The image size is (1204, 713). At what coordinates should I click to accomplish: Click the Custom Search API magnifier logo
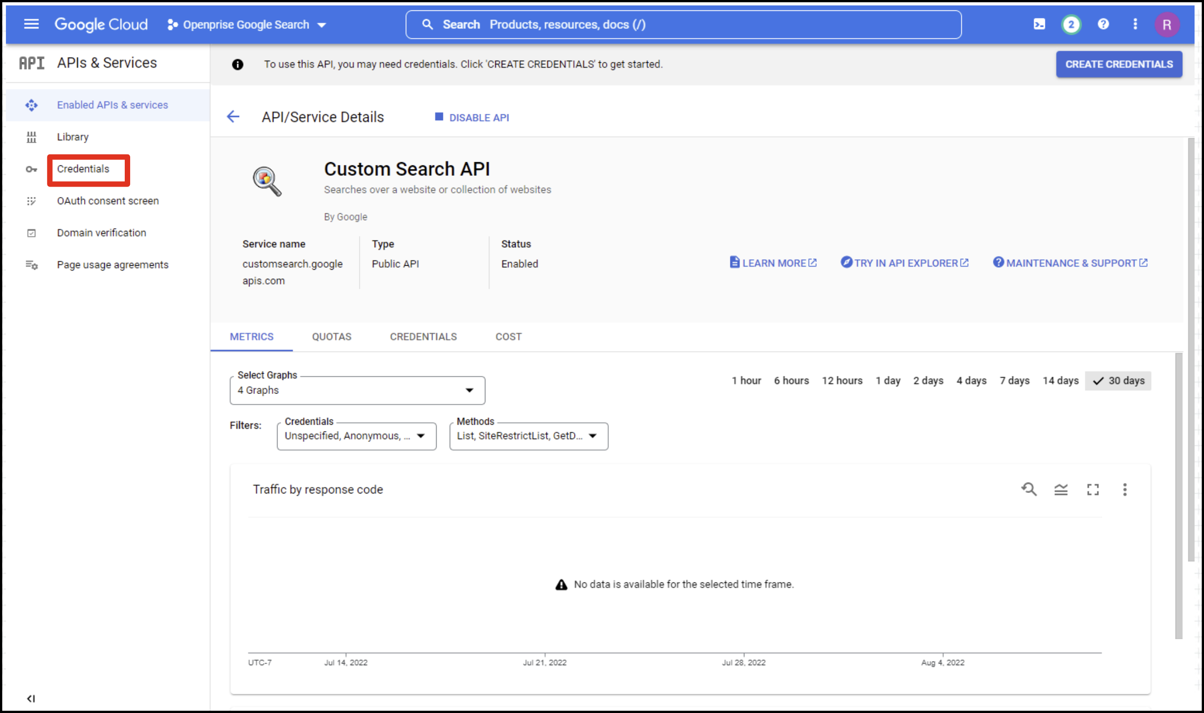coord(267,181)
